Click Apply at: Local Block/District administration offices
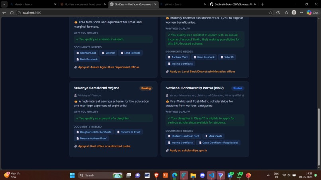 (x=202, y=72)
